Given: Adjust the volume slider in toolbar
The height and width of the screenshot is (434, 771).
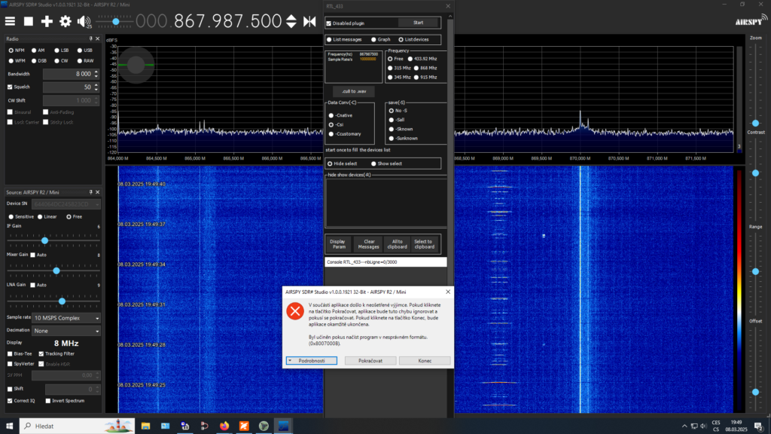Looking at the screenshot, I should 115,22.
